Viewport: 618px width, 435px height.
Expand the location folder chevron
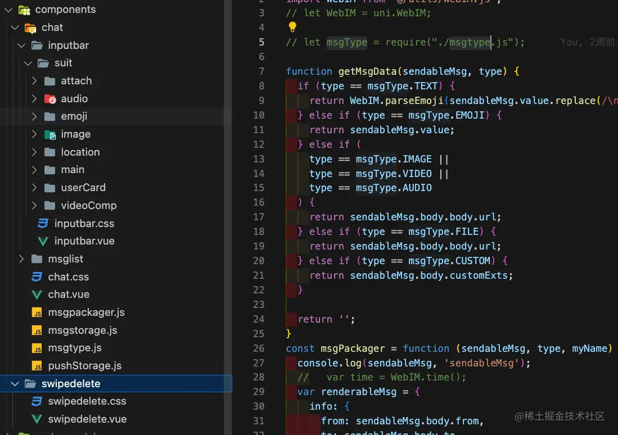pos(34,152)
